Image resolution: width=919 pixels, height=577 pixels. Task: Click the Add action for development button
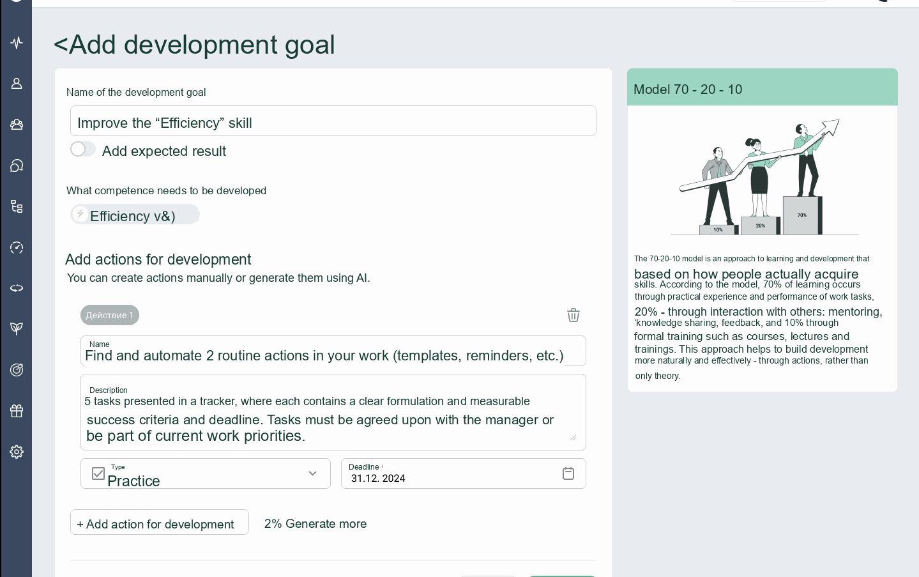click(x=160, y=522)
